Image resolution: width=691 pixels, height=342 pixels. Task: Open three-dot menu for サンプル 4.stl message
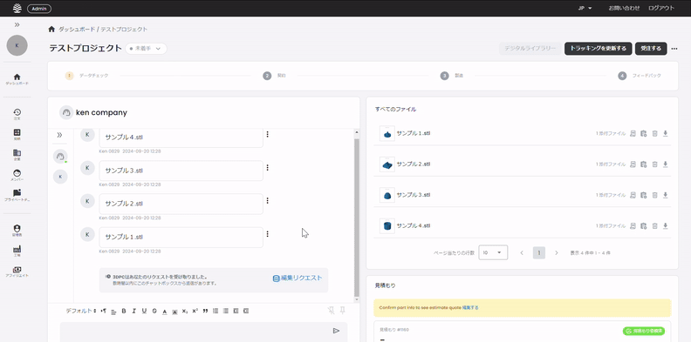click(268, 134)
